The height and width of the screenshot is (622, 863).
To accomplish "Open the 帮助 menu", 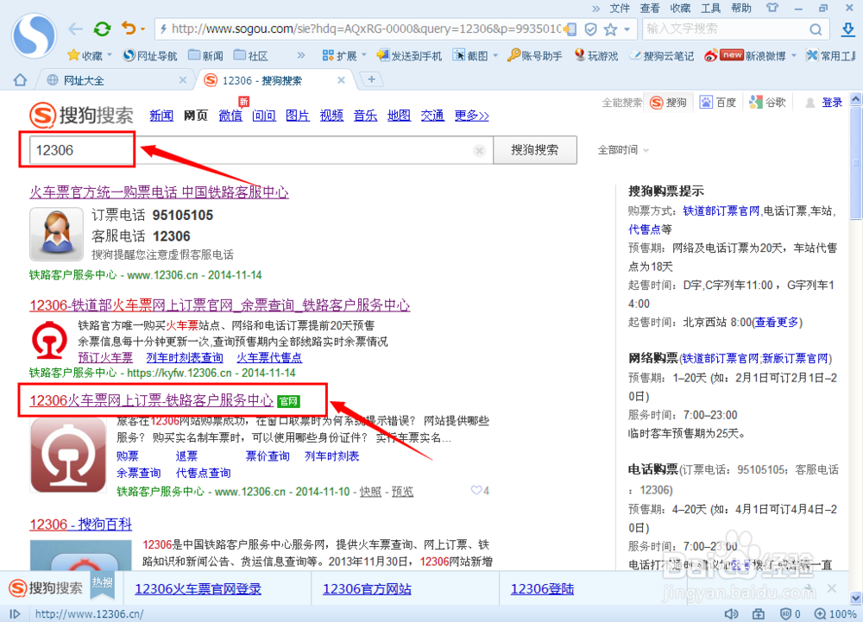I will point(740,9).
